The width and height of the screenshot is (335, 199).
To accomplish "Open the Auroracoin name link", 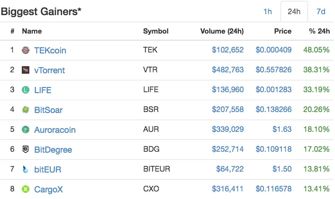I will pos(55,130).
